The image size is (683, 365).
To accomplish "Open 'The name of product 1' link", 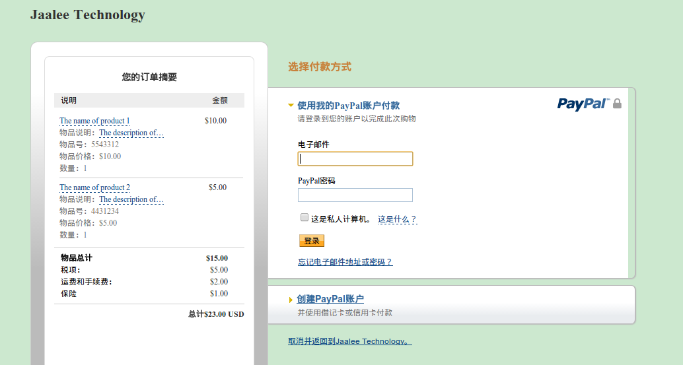I will (x=94, y=121).
